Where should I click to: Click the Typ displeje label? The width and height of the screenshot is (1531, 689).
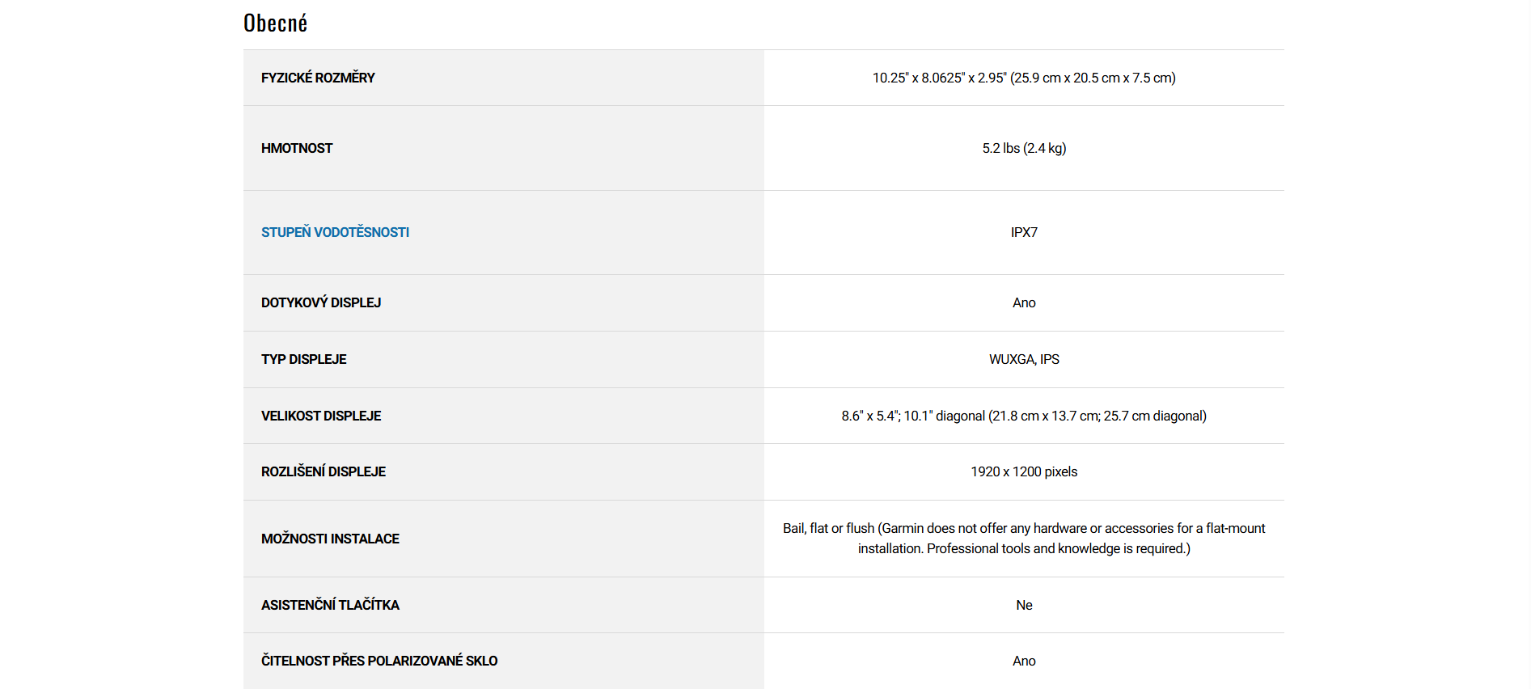(303, 359)
